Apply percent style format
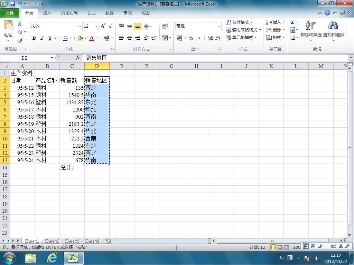Image resolution: width=354 pixels, height=265 pixels. point(191,38)
